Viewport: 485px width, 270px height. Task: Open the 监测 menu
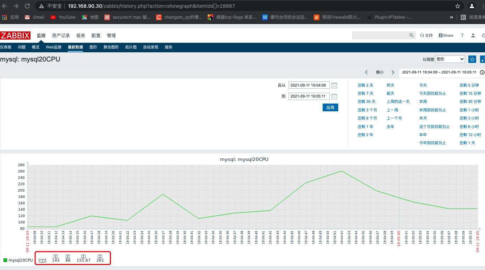pos(41,35)
